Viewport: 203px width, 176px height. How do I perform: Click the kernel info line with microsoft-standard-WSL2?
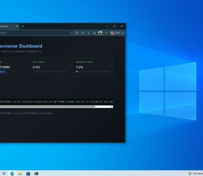pyautogui.click(x=56, y=102)
